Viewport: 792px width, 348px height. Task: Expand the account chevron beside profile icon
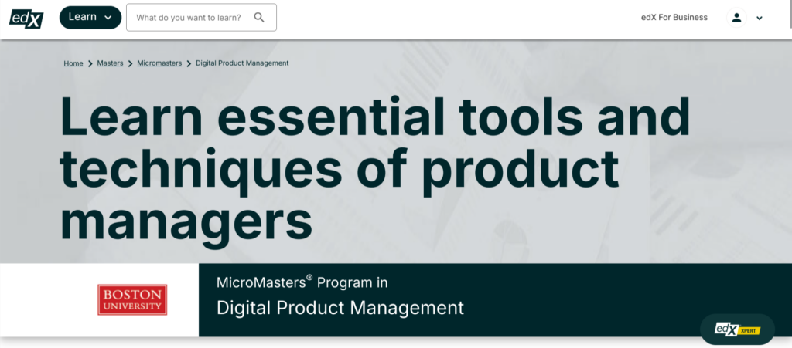tap(760, 18)
